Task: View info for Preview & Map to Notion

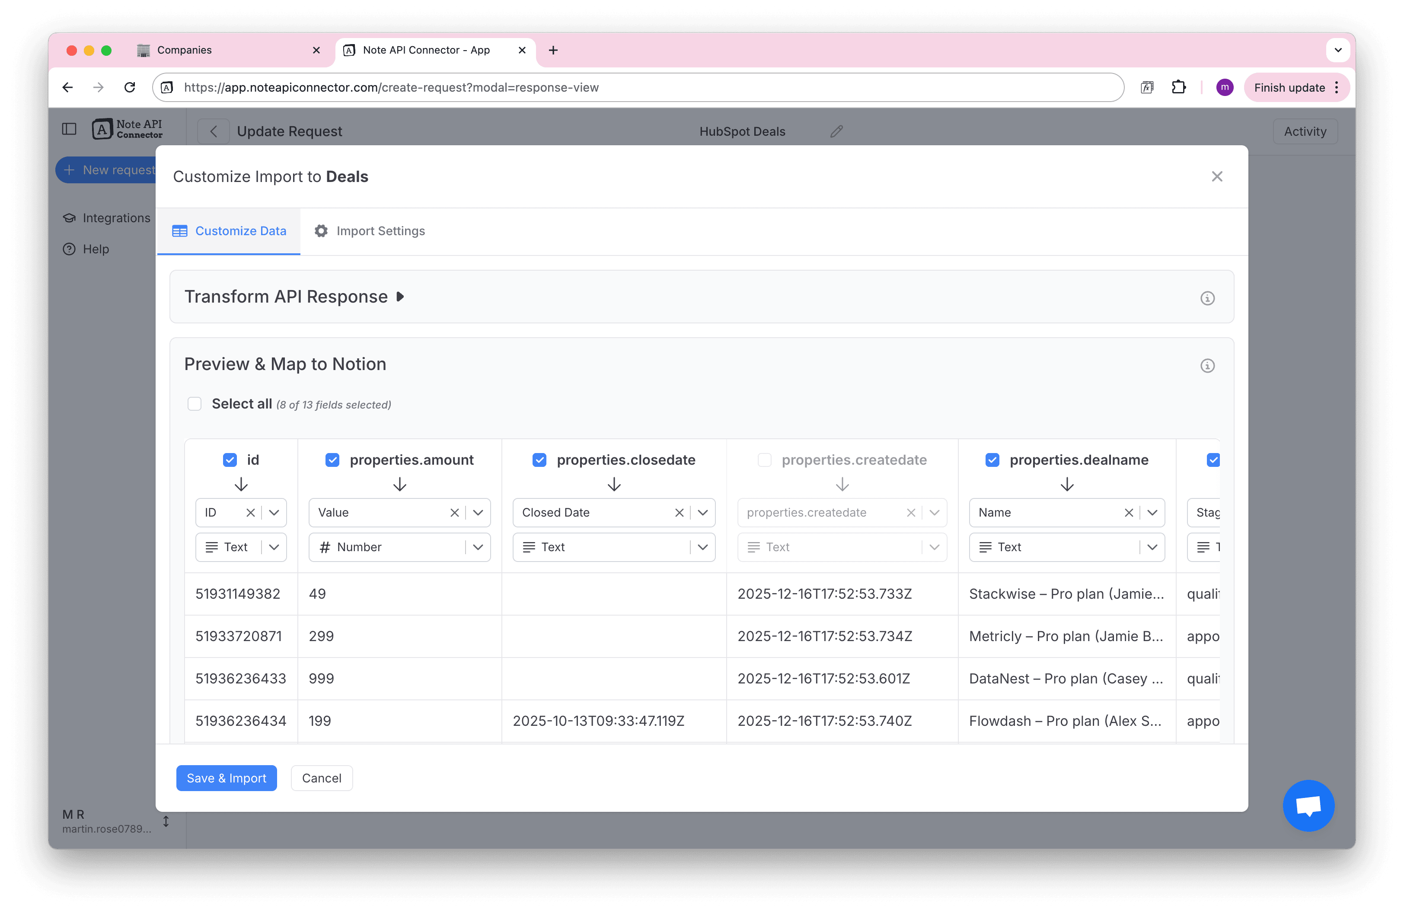Action: point(1208,366)
